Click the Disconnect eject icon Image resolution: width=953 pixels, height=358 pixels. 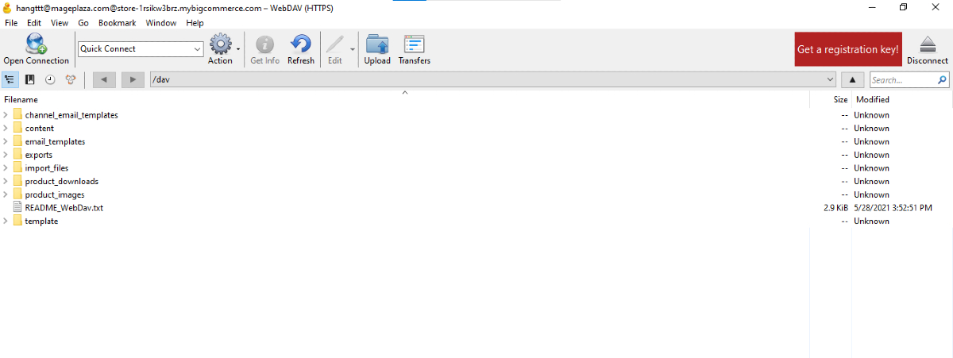click(x=927, y=44)
